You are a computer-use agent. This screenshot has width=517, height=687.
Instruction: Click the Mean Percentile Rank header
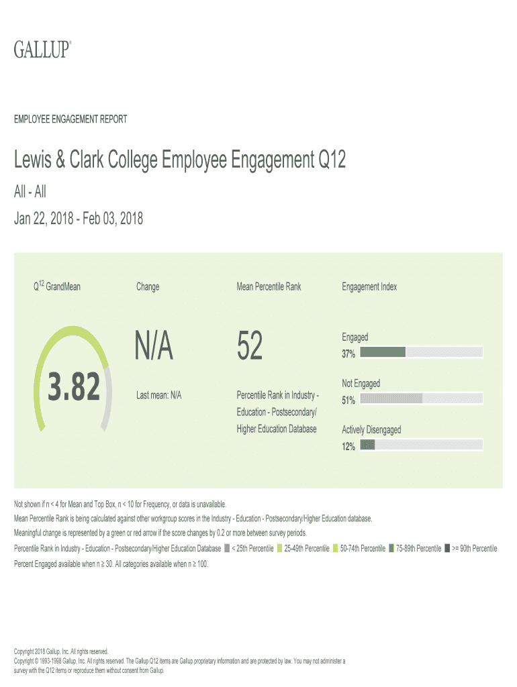(x=269, y=286)
